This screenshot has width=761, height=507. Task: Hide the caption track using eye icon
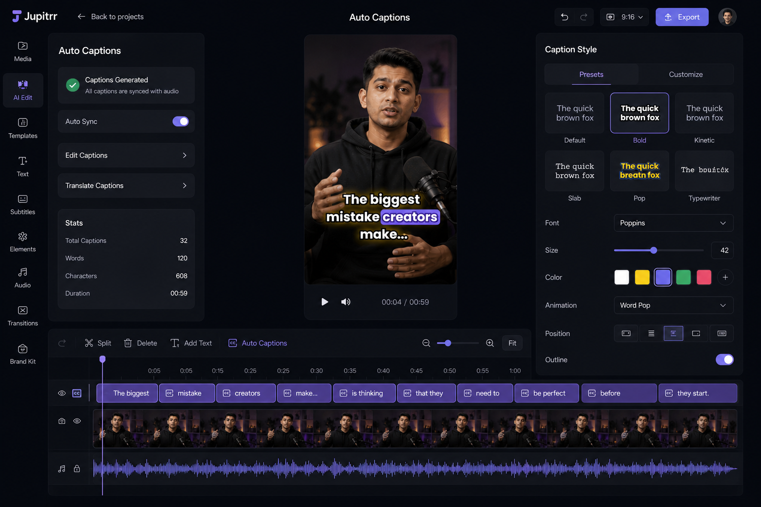coord(62,393)
